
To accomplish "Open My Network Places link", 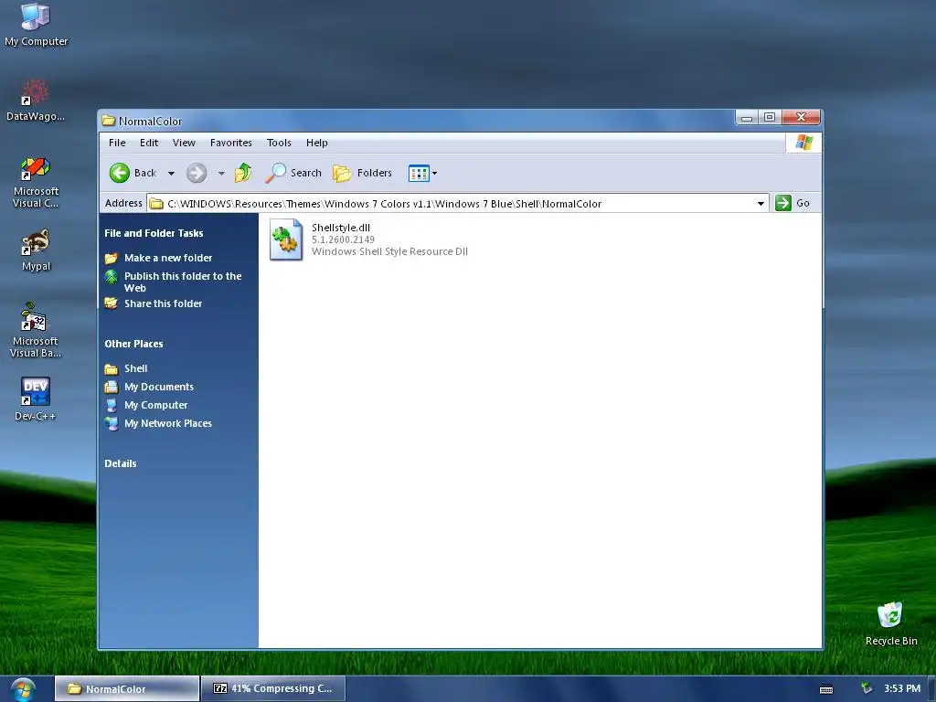I will pyautogui.click(x=168, y=423).
